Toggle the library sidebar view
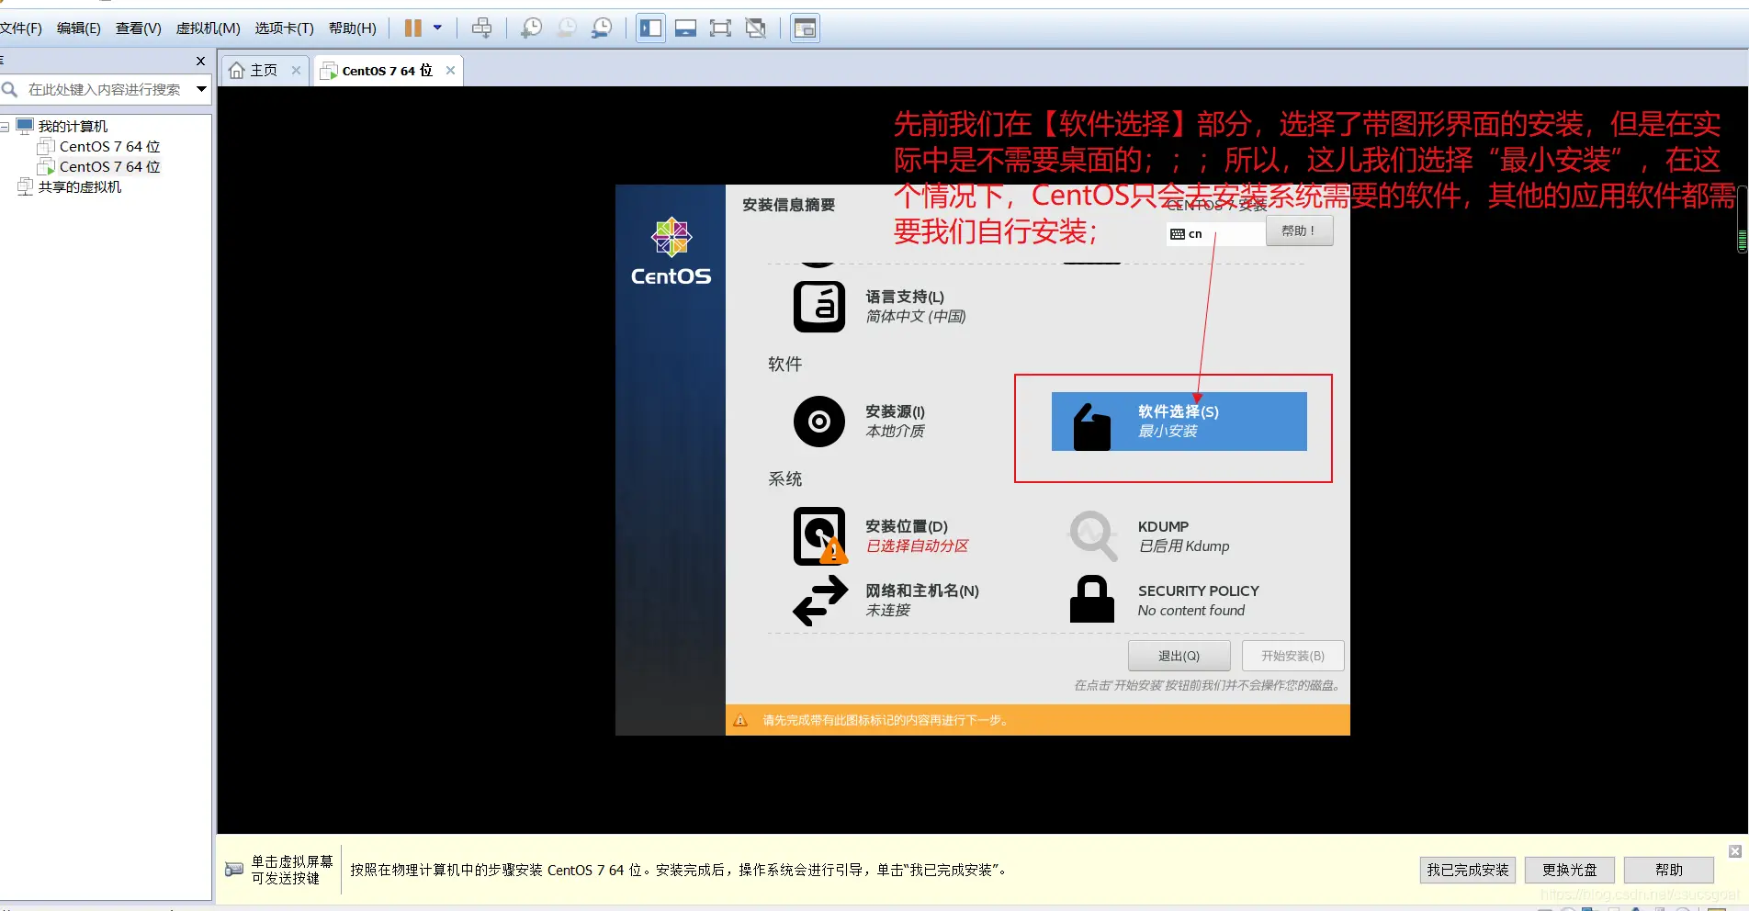The width and height of the screenshot is (1749, 911). [650, 28]
